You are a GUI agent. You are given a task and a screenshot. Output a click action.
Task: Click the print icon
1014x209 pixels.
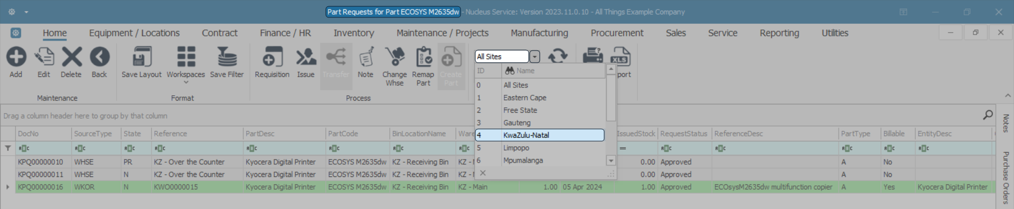593,56
